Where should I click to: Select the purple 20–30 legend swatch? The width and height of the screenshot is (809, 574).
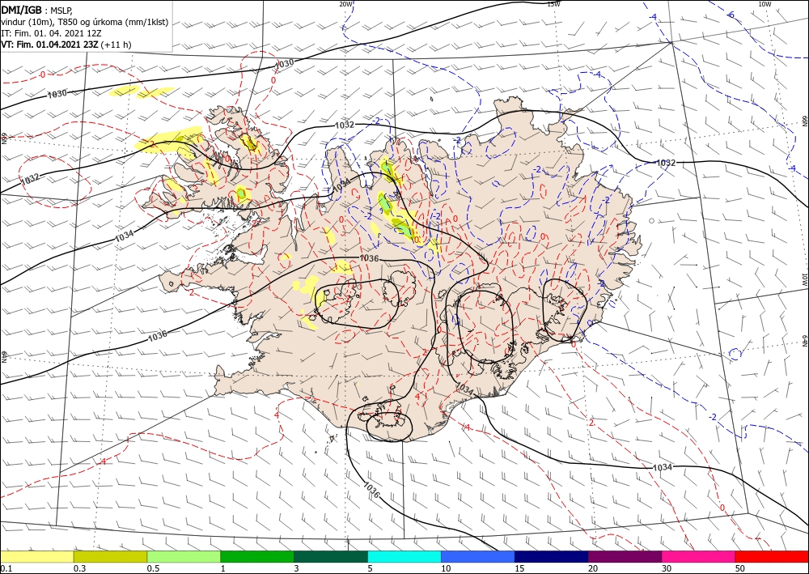(625, 556)
